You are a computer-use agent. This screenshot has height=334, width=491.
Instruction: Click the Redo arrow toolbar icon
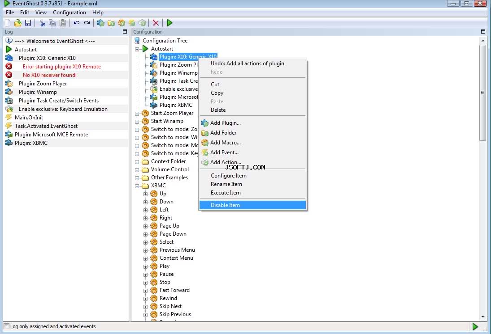tap(87, 23)
